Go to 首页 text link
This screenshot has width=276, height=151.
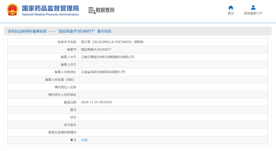[x=231, y=13]
